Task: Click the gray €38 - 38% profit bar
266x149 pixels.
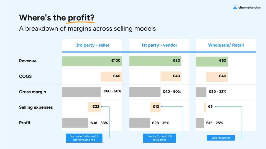Action: pyautogui.click(x=75, y=123)
